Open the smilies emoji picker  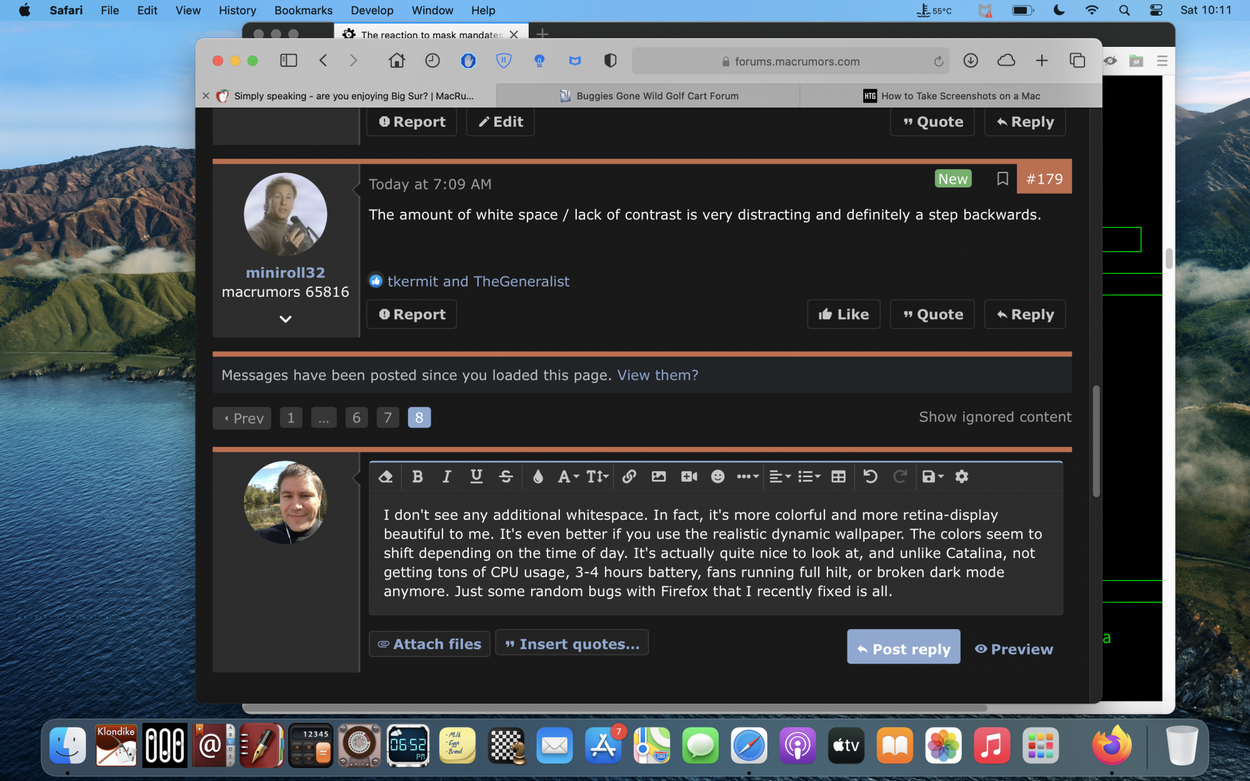tap(717, 477)
